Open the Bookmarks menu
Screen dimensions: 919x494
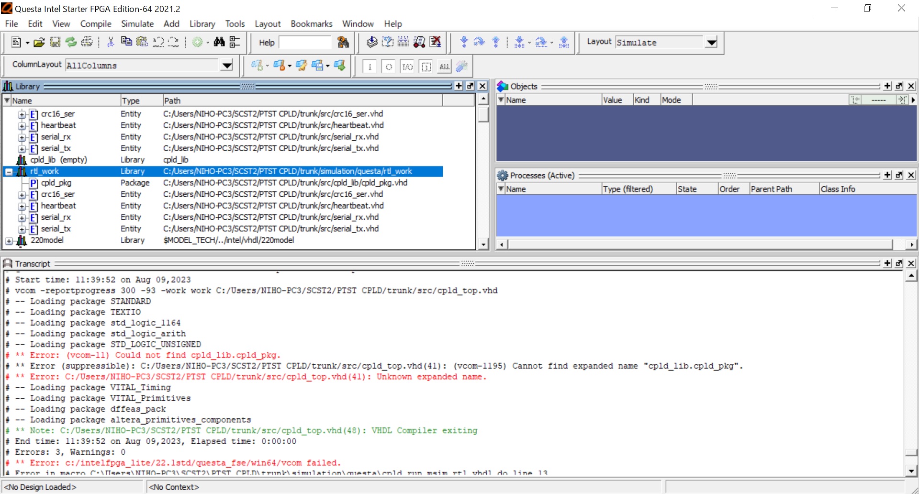[x=311, y=23]
